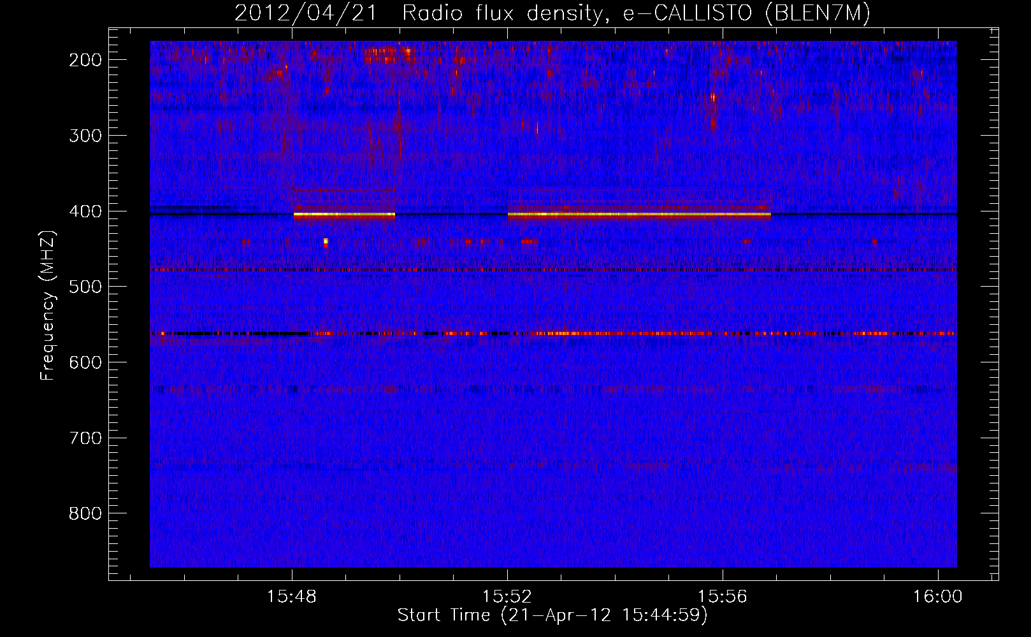Click the long bright emission band near 400 MHz after 15:52
Screen dimensions: 1031x637
click(x=639, y=215)
